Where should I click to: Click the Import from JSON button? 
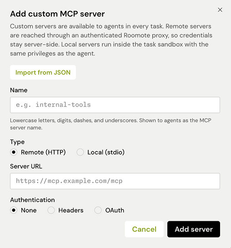(43, 73)
